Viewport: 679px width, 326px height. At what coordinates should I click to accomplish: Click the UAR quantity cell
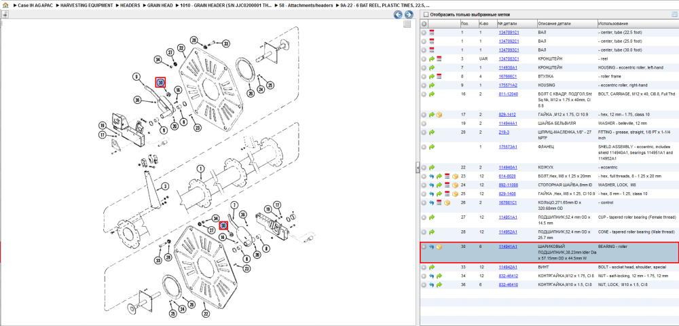tap(483, 59)
